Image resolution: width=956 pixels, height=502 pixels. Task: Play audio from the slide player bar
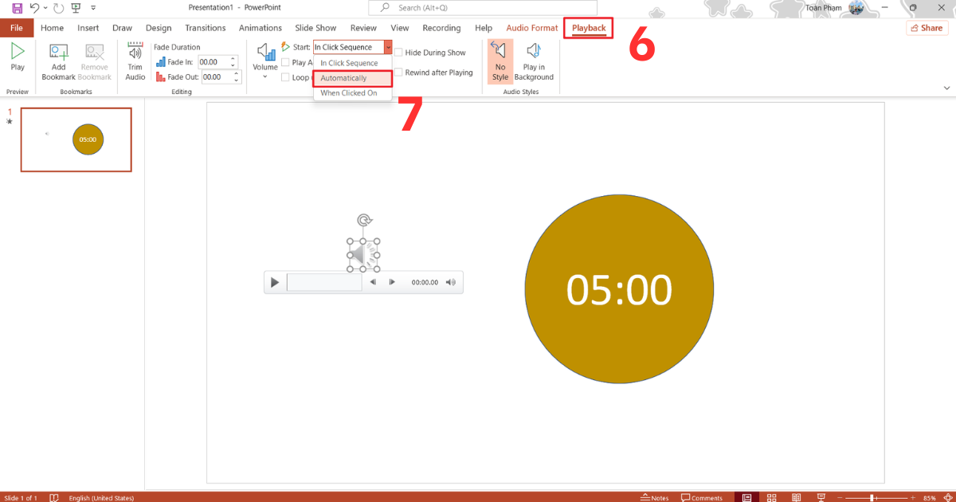point(275,282)
